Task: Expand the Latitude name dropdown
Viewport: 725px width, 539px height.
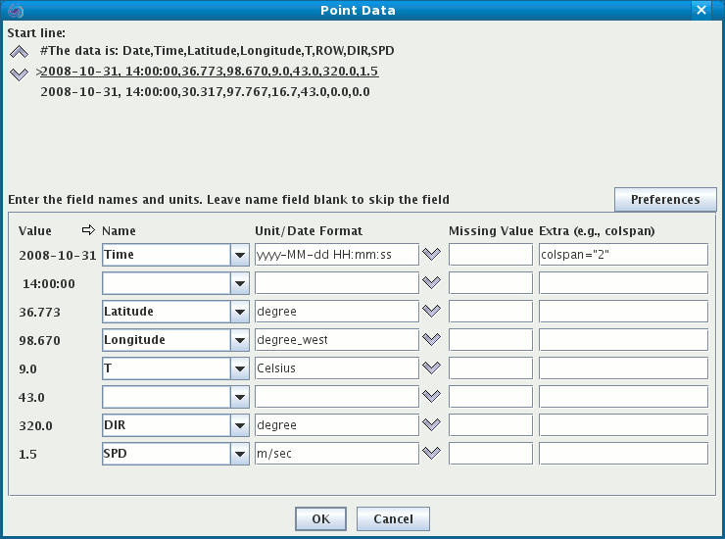Action: (x=239, y=312)
